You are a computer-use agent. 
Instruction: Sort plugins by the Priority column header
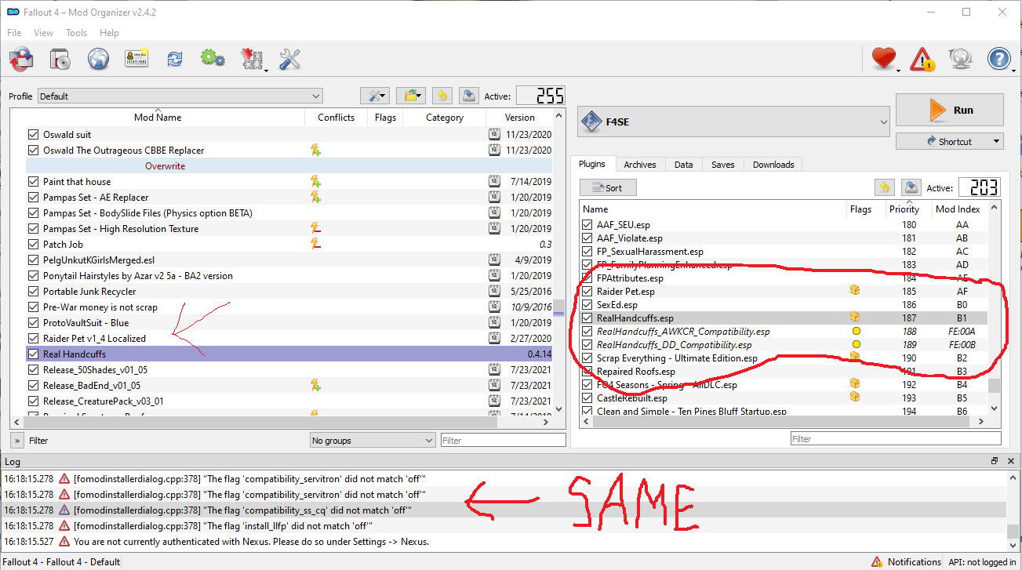(904, 209)
